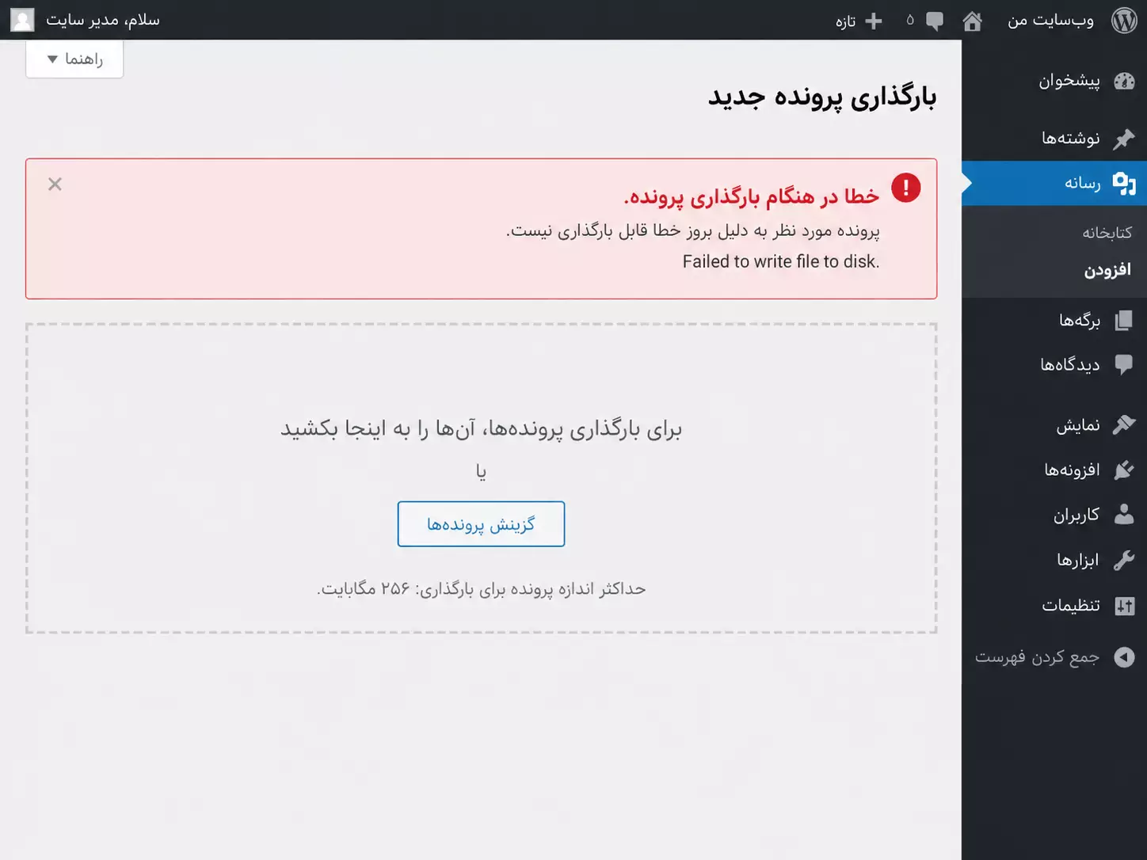Click وب‌سایت من site name link
The width and height of the screenshot is (1147, 860).
click(x=1050, y=21)
